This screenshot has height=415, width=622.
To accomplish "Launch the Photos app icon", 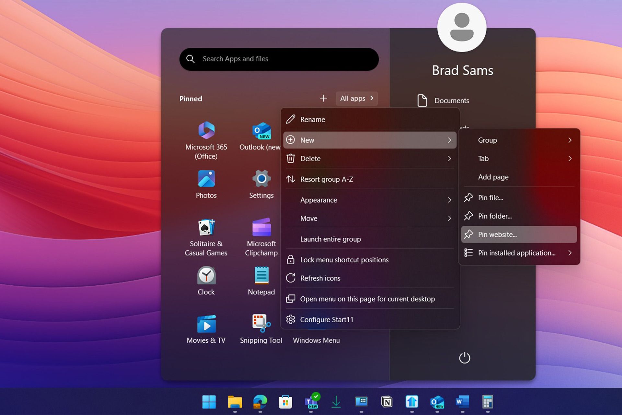I will click(x=206, y=179).
